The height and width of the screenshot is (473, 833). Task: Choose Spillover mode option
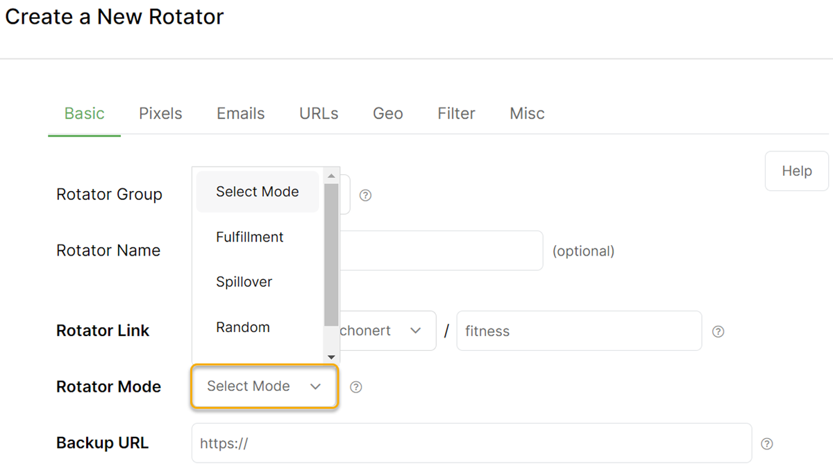tap(244, 282)
